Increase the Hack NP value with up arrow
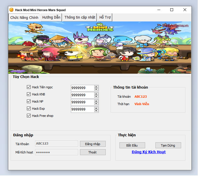This screenshot has height=176, width=198. [96, 101]
